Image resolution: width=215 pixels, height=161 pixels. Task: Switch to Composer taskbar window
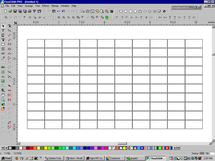[x=115, y=158]
